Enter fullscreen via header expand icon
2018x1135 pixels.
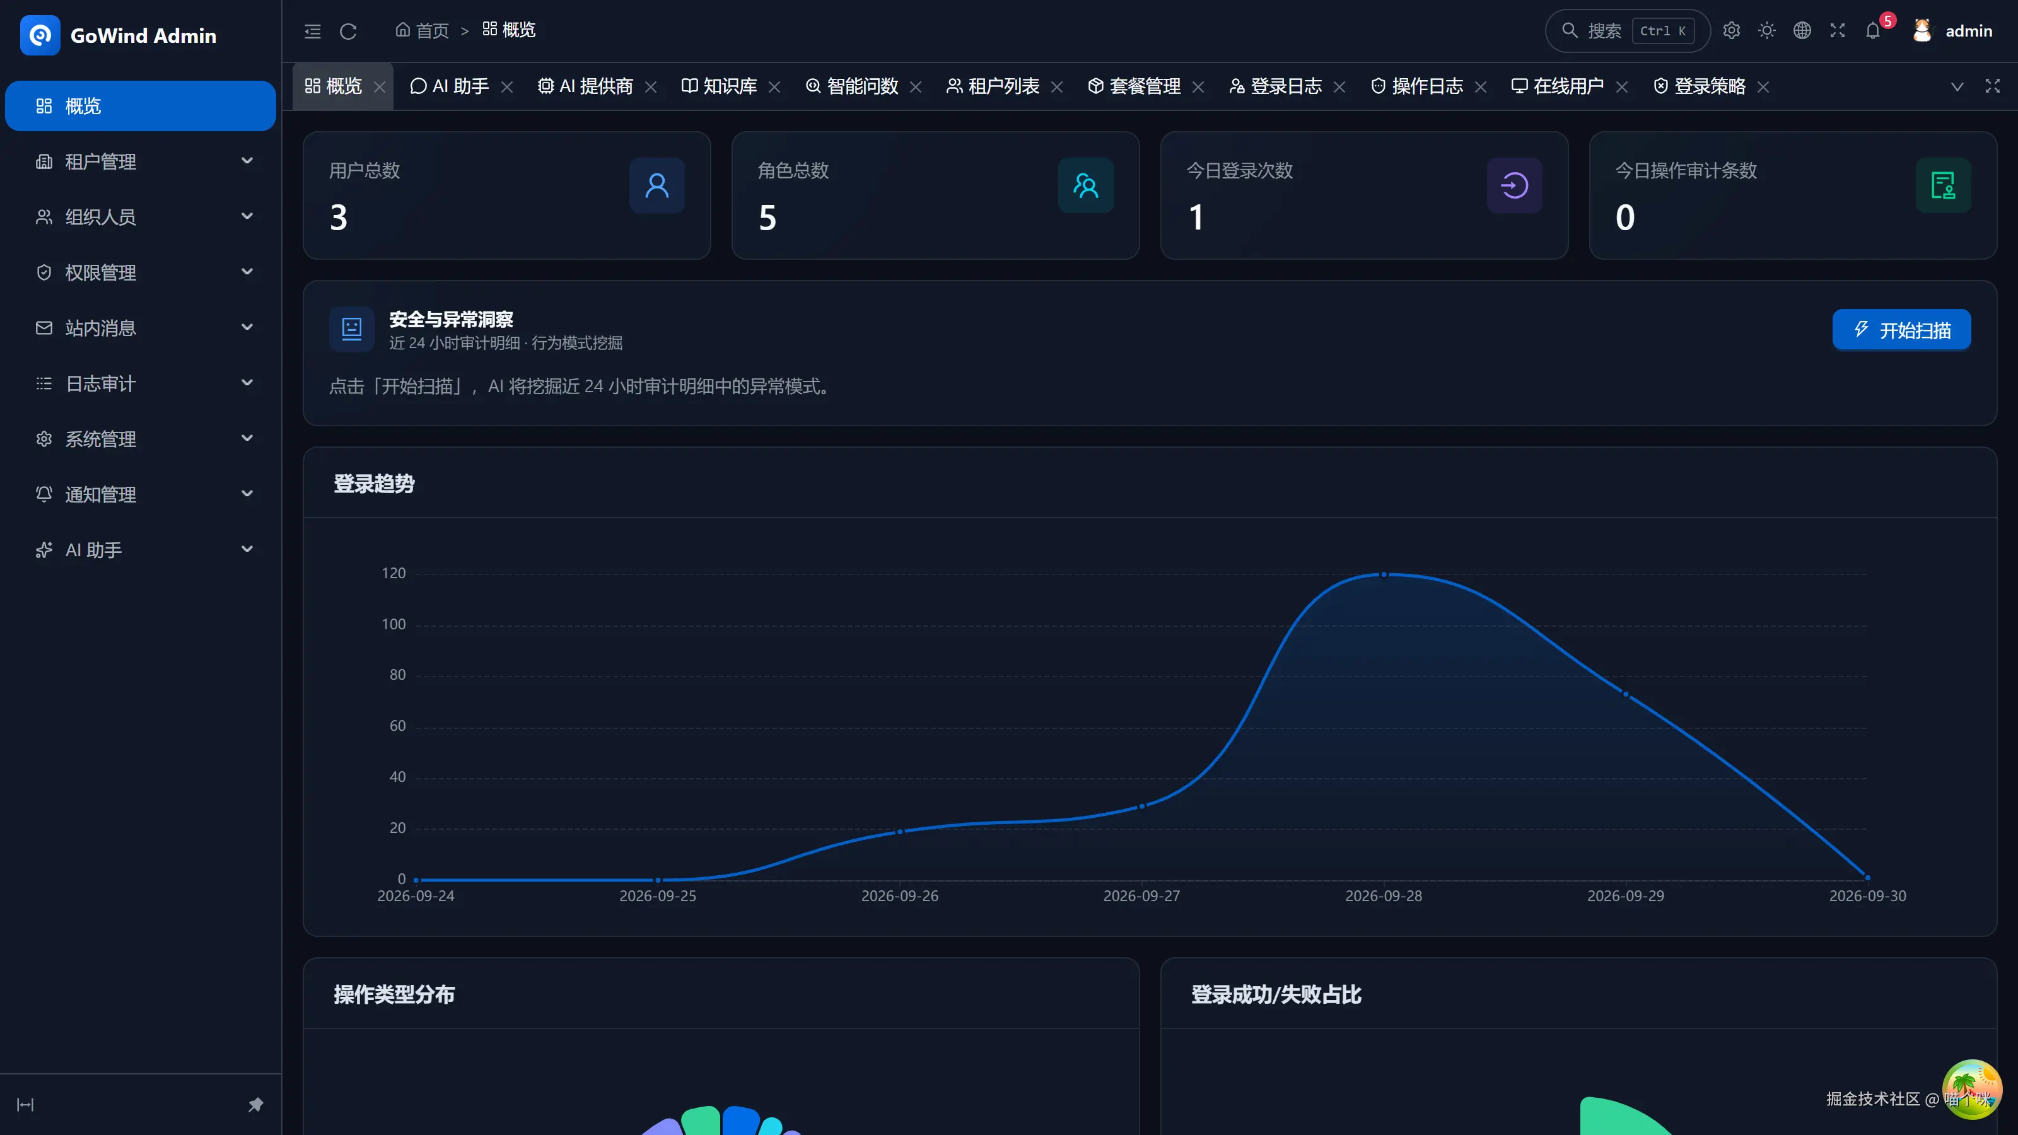point(1837,30)
